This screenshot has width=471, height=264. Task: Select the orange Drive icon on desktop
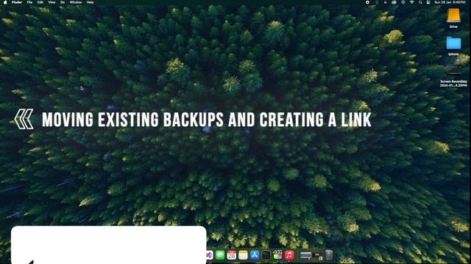(453, 15)
